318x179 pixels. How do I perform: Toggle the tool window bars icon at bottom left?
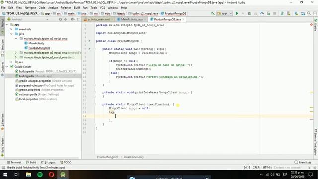(3, 167)
